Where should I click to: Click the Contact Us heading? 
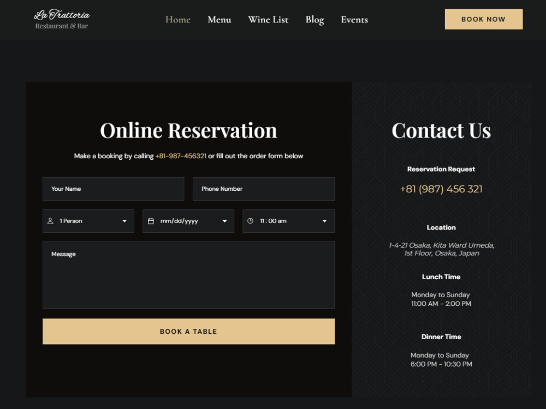click(441, 130)
